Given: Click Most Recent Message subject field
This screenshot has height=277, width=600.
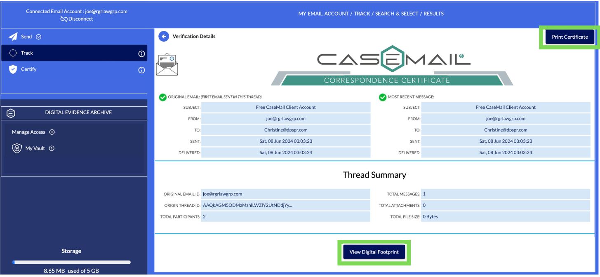Looking at the screenshot, I should coord(506,107).
